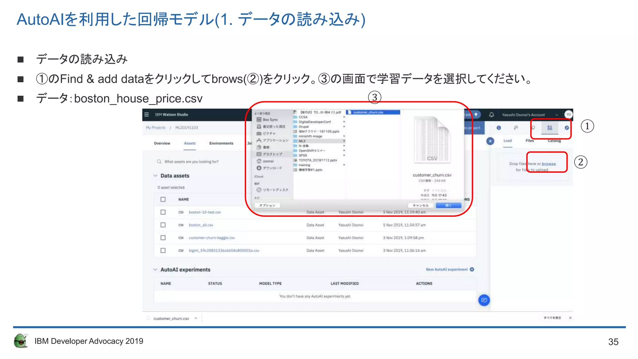Switch to the Environments tab
Screen dimensions: 638x359
(221, 143)
